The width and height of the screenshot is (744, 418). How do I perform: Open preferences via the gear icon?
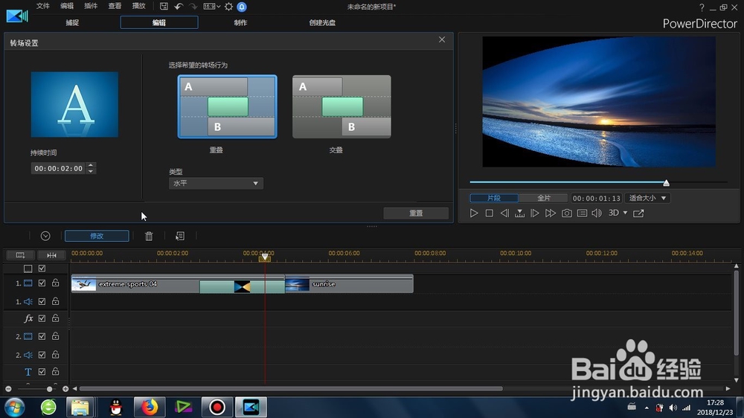click(x=228, y=7)
